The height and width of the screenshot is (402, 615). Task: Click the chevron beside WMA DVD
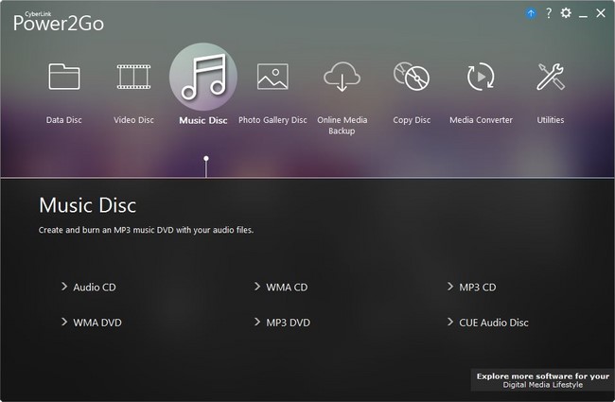coord(64,322)
